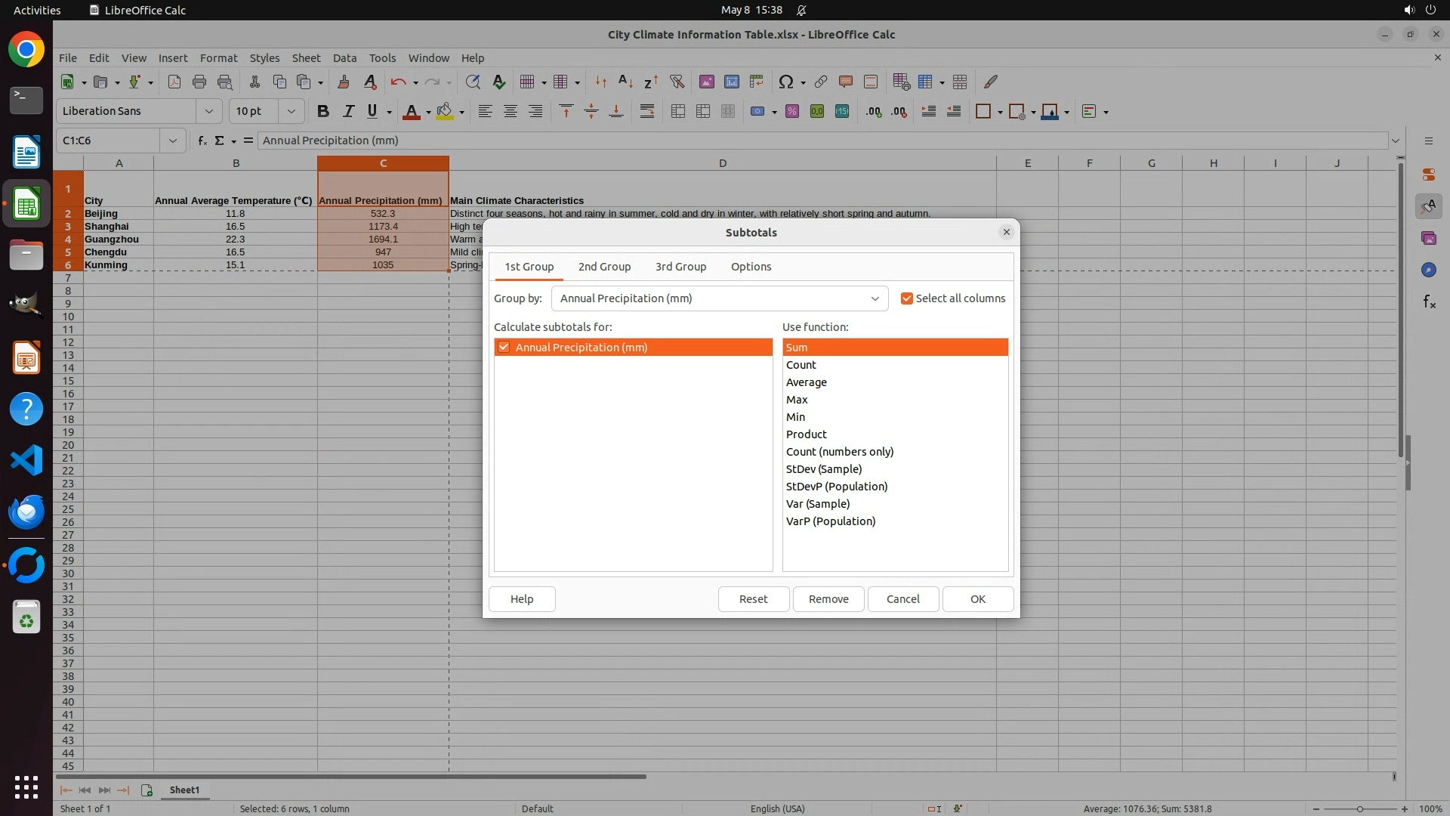Click the Remove button
This screenshot has height=816, width=1450.
828,599
